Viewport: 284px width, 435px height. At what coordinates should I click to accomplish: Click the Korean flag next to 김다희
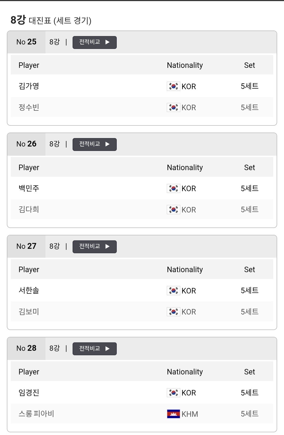point(173,210)
